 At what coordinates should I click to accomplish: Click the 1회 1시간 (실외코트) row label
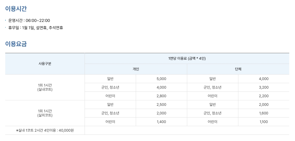pos(45,113)
